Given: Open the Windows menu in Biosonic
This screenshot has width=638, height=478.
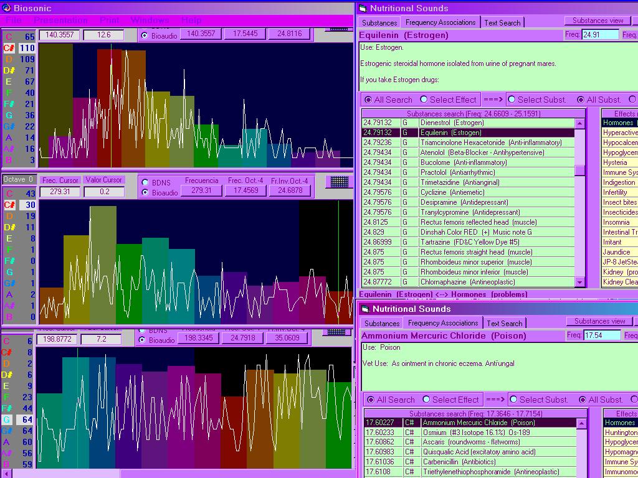Looking at the screenshot, I should 150,21.
